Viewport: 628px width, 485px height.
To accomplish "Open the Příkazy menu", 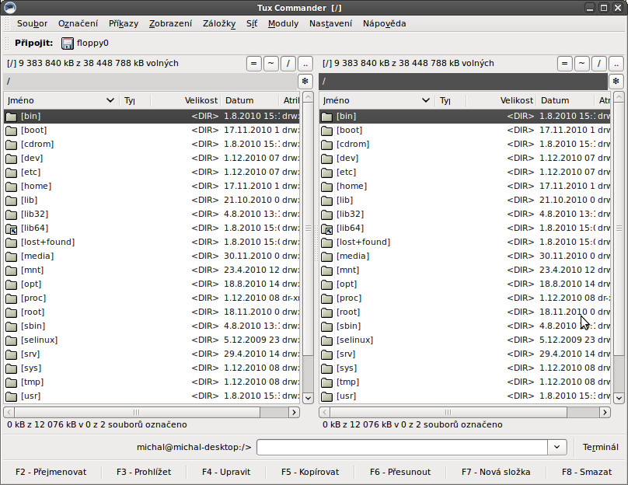I will coord(124,23).
